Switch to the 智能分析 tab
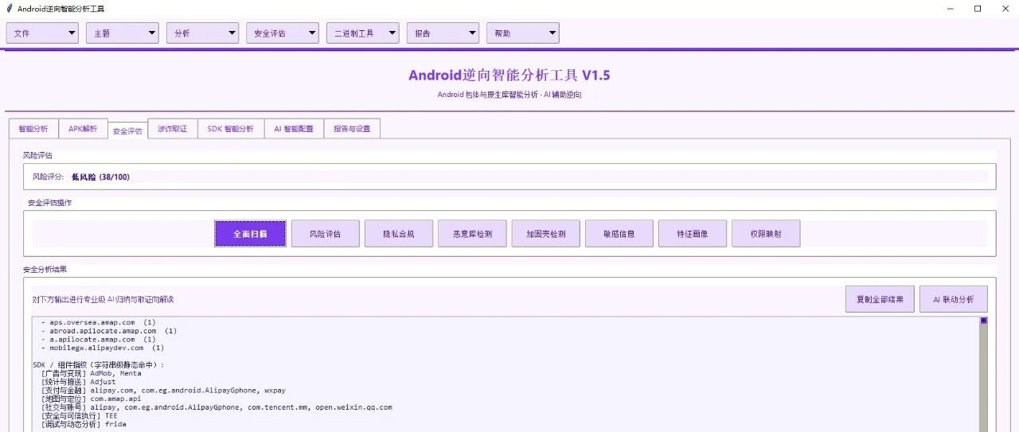This screenshot has width=1019, height=432. pyautogui.click(x=33, y=129)
